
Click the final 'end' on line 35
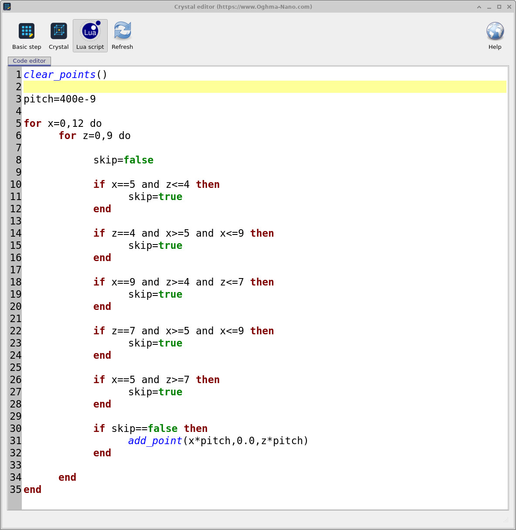click(32, 489)
